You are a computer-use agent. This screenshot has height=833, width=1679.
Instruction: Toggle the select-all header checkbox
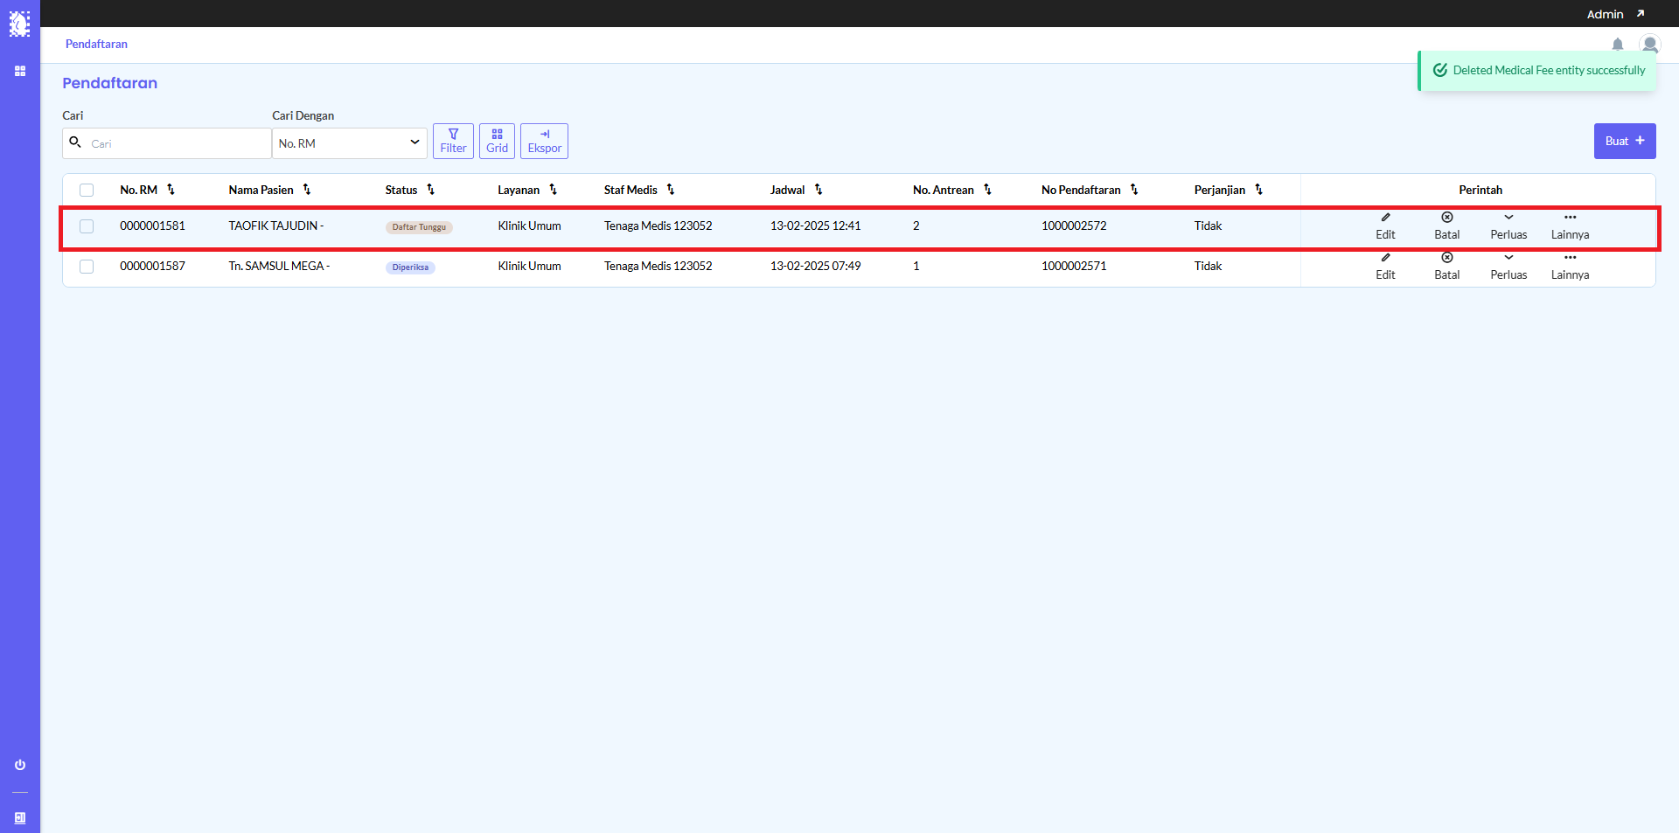point(87,191)
